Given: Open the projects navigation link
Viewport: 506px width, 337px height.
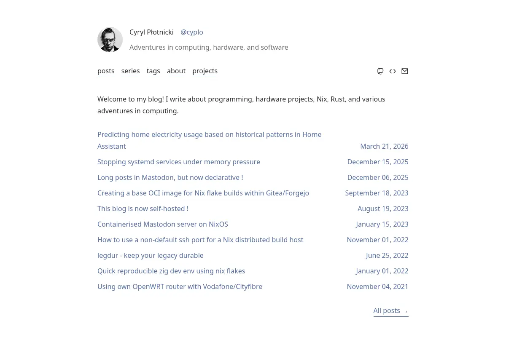Looking at the screenshot, I should point(205,71).
